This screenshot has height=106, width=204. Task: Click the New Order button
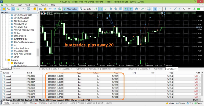85,9
